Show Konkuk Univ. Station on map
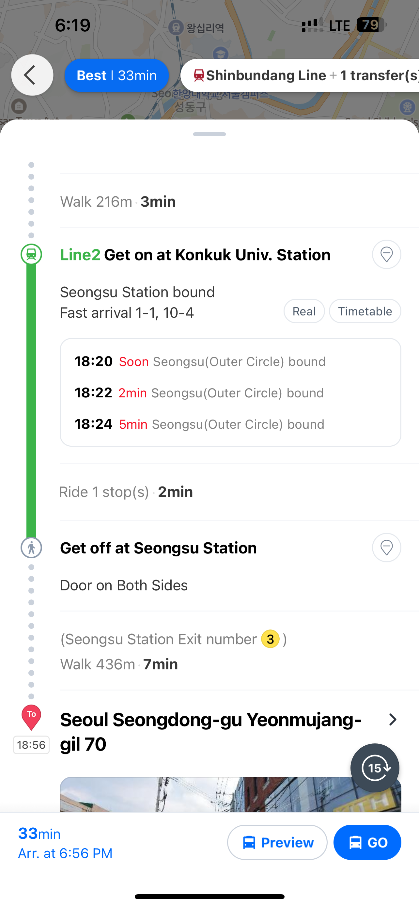This screenshot has width=419, height=907. [386, 254]
